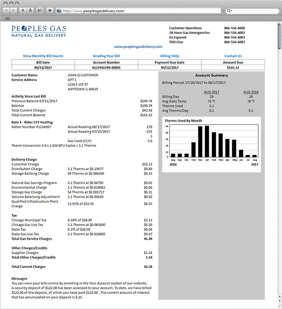
Task: Add bookmark with the plus button
Action: (x=50, y=10)
